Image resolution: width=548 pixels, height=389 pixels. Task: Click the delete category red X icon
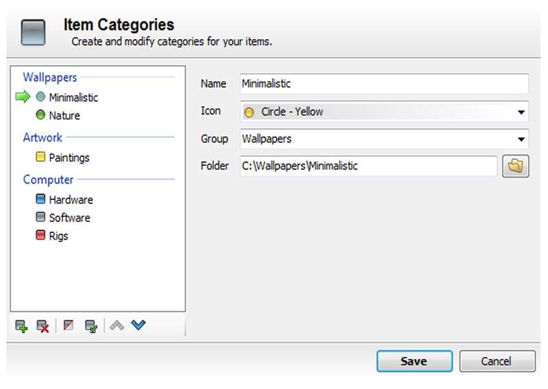[x=43, y=327]
